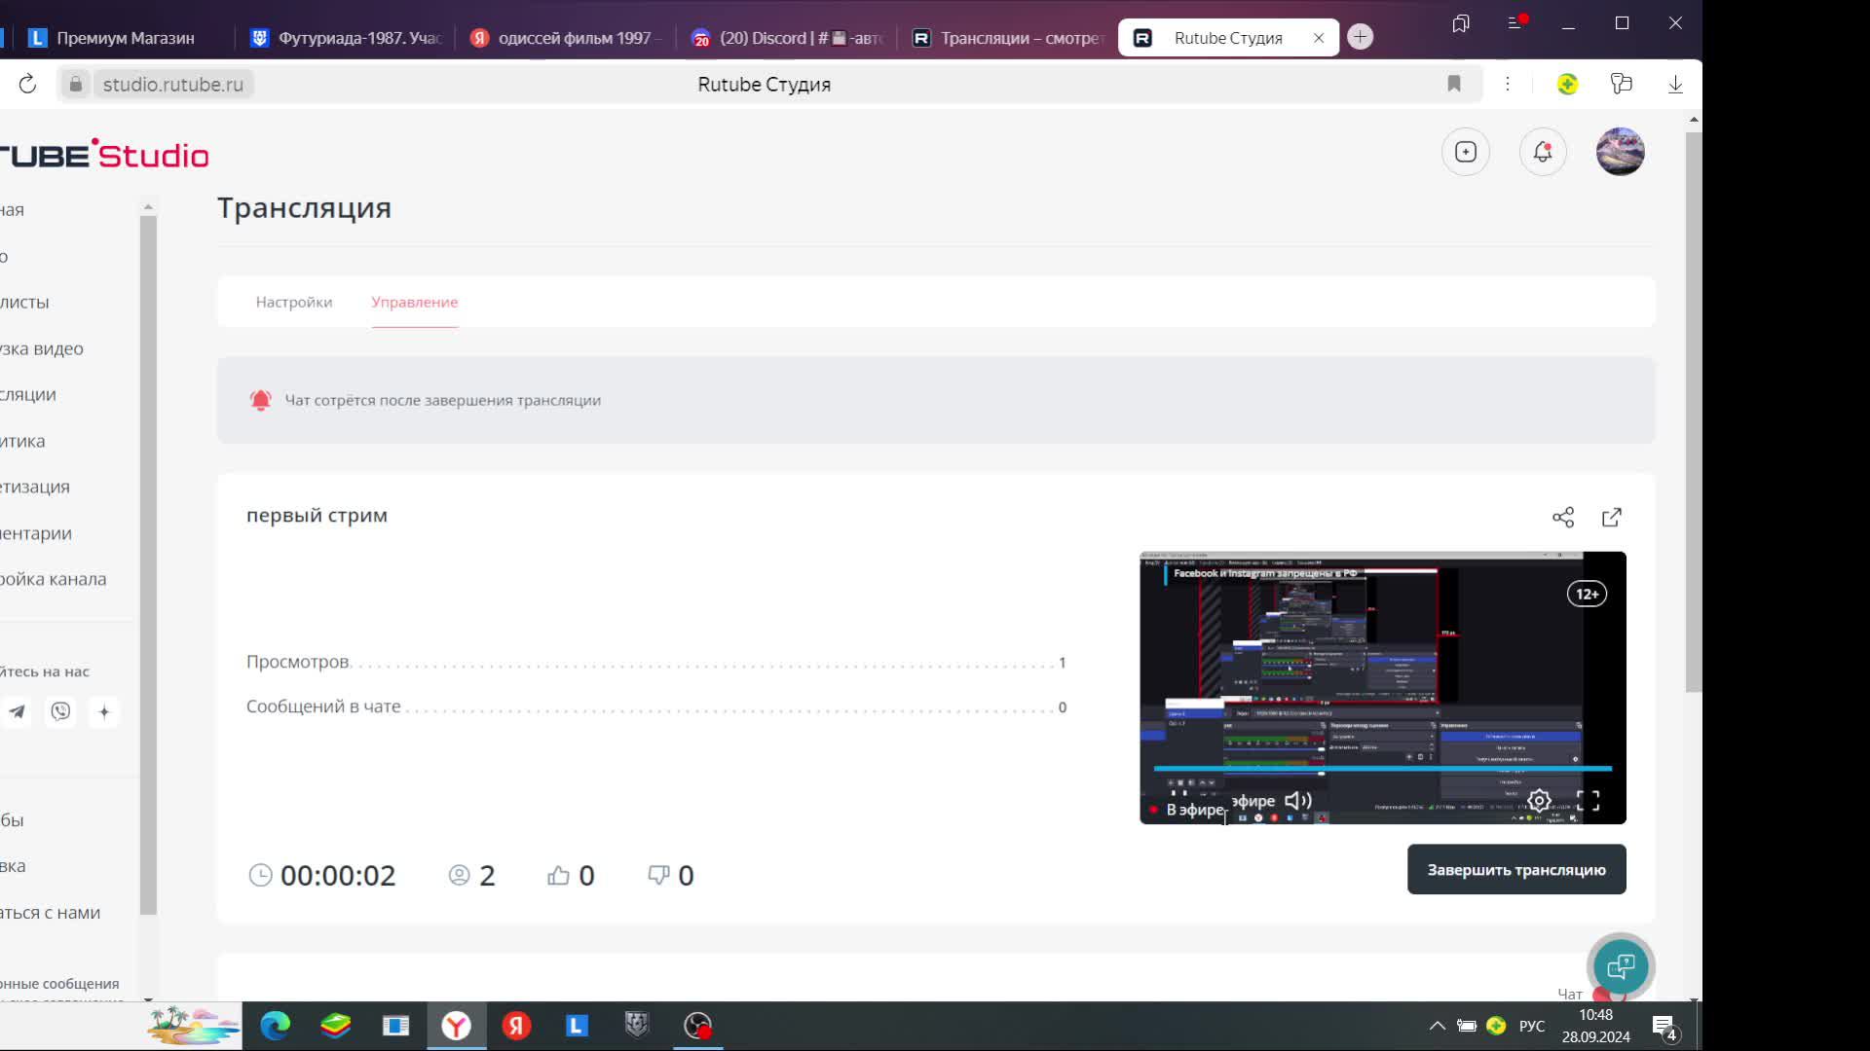The height and width of the screenshot is (1051, 1870).
Task: Select the Управление tab
Action: click(414, 303)
